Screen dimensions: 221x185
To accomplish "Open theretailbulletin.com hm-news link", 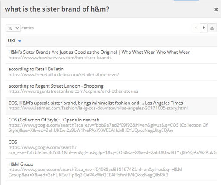I will click(64, 75).
